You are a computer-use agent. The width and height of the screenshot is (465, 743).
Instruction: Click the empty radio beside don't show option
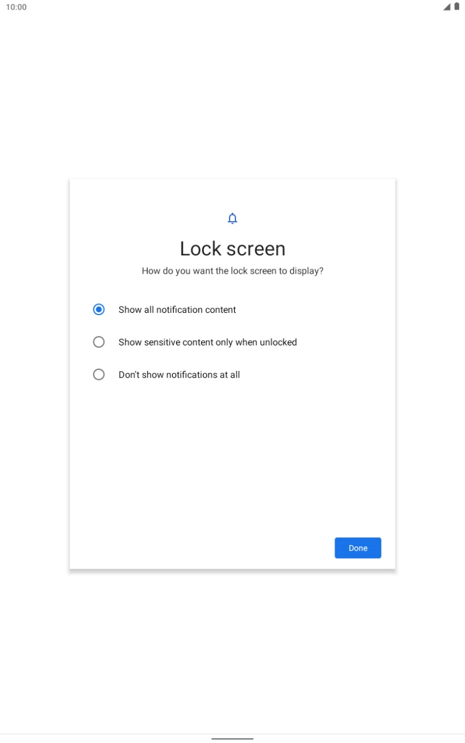coord(99,374)
